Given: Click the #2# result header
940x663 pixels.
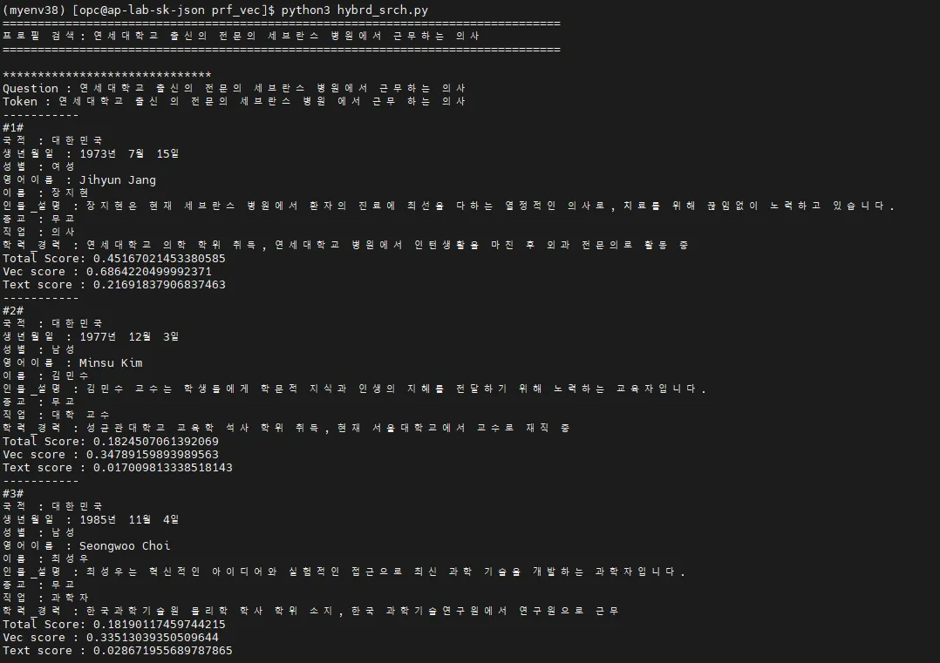Looking at the screenshot, I should point(13,310).
